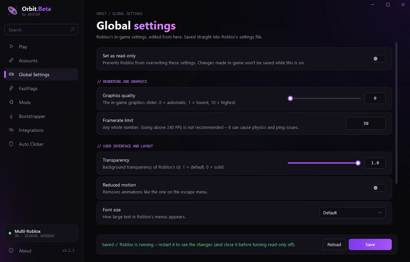Image resolution: width=410 pixels, height=262 pixels.
Task: Go to the Accounts section
Action: click(x=41, y=61)
